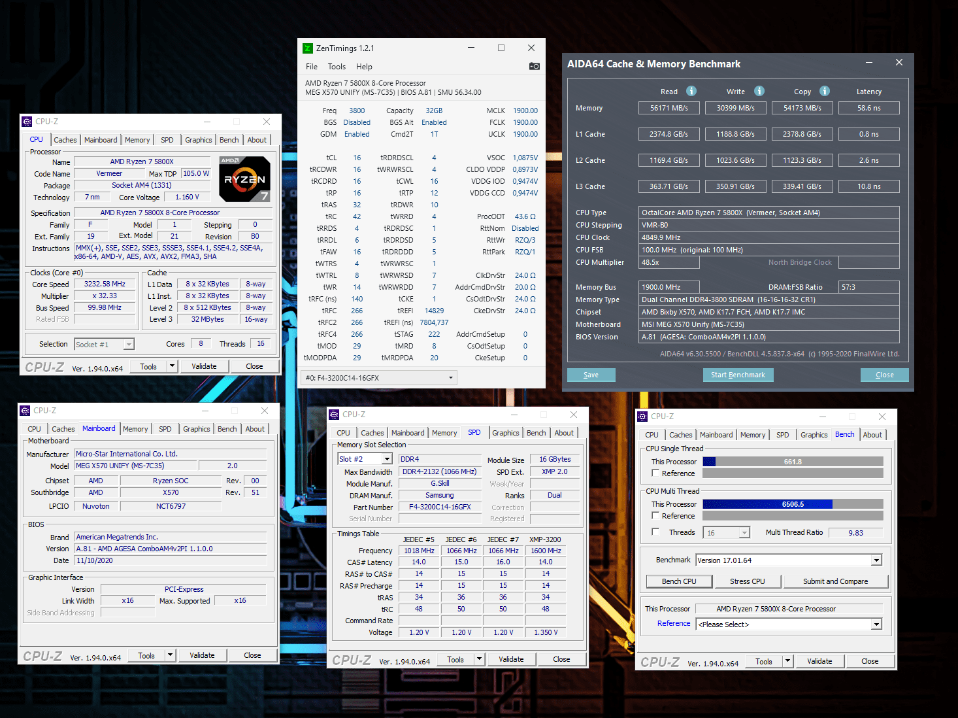Open the ZenTimings Tools menu
Screen dimensions: 958x718
coord(337,67)
